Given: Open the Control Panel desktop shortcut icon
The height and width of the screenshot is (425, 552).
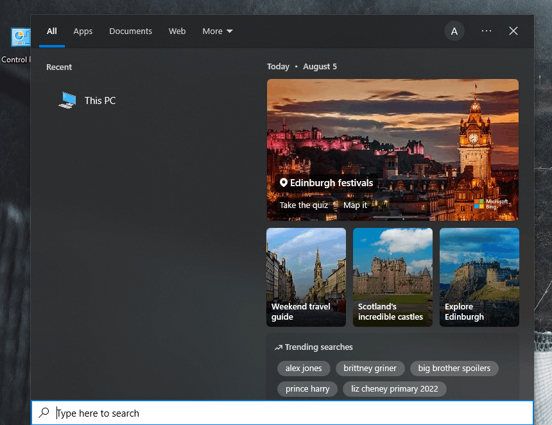Looking at the screenshot, I should point(21,37).
